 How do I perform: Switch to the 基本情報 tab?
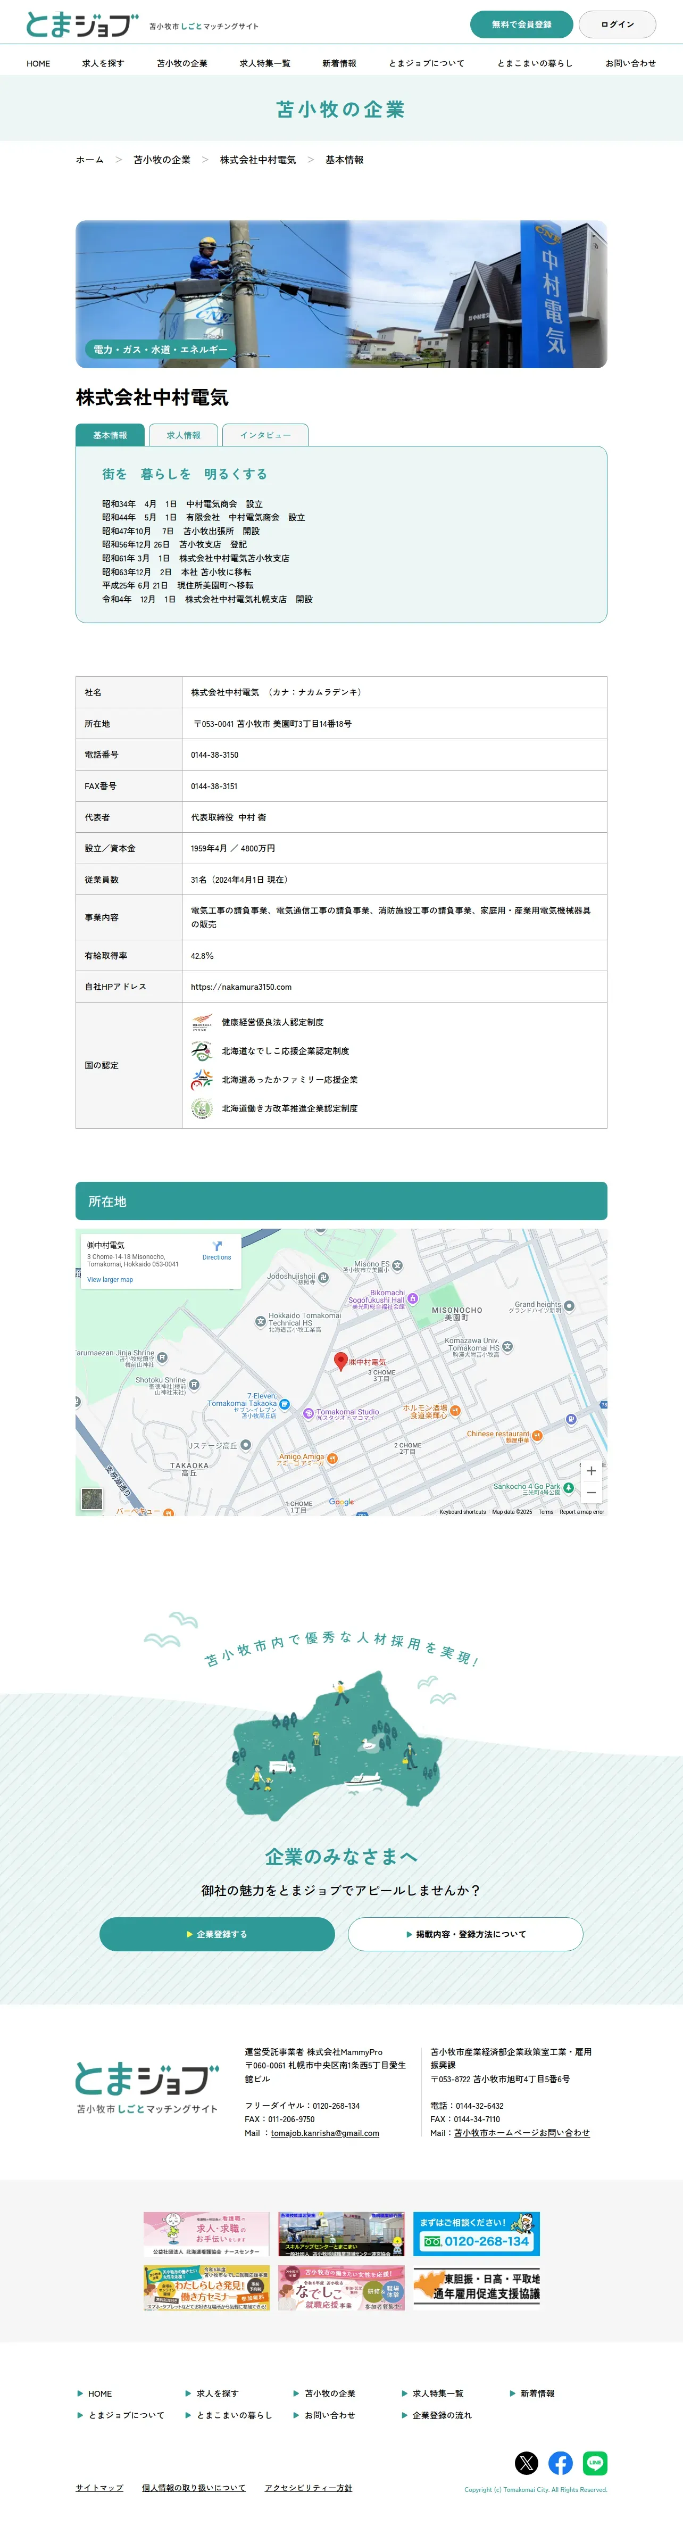click(110, 435)
